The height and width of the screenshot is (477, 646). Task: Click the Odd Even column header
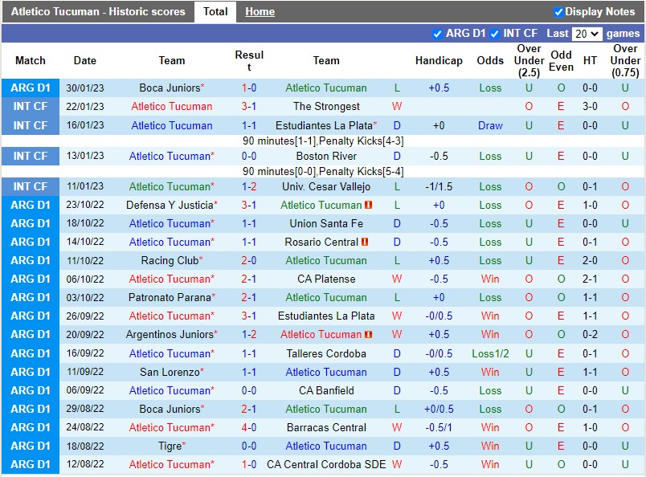point(561,60)
